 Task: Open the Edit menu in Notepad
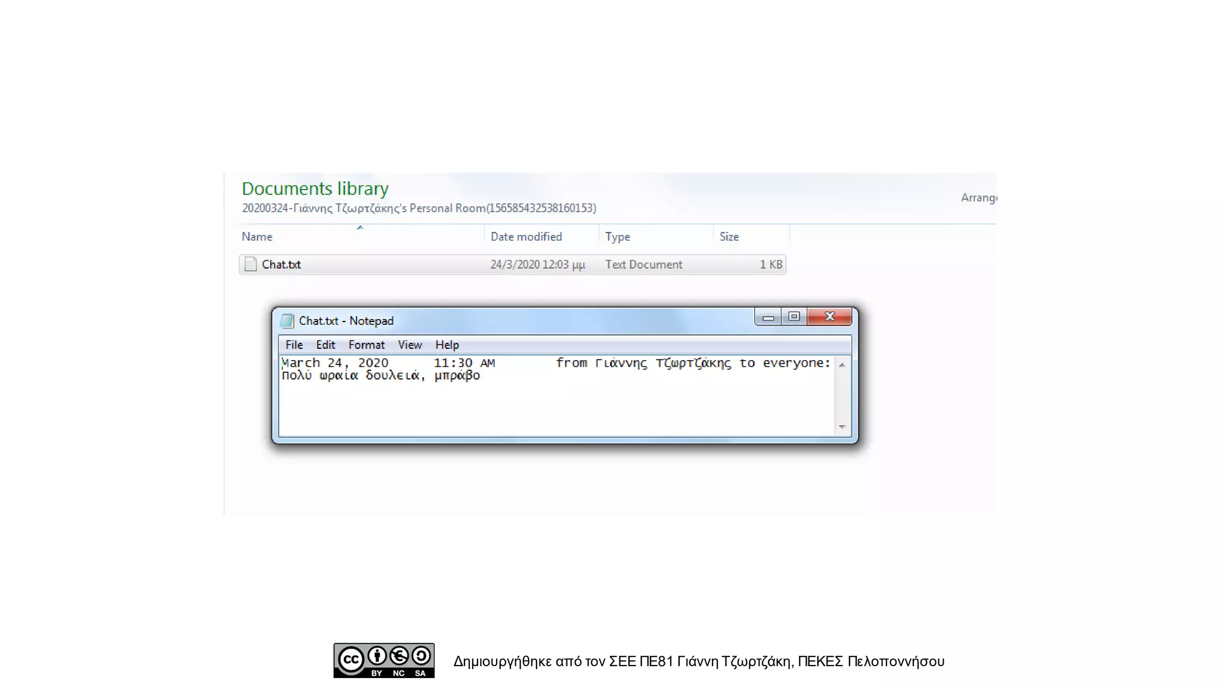click(325, 345)
